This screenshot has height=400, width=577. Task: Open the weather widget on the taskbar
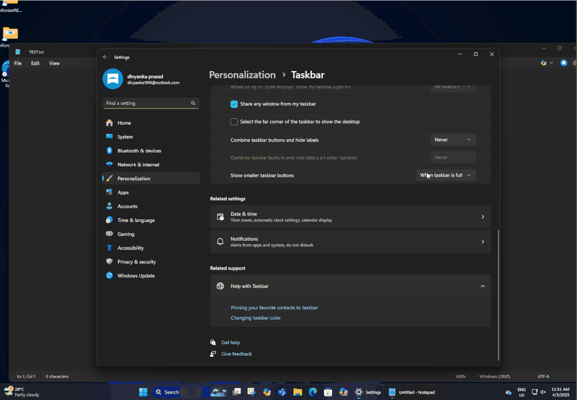21,392
